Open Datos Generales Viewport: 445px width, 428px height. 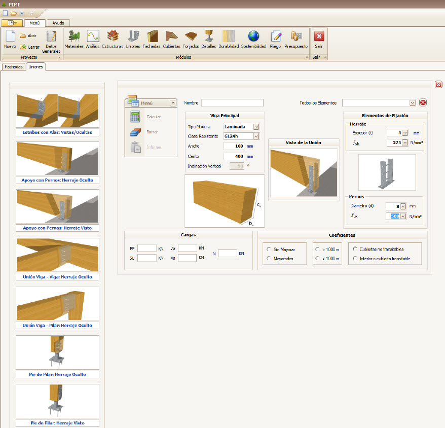coord(51,42)
